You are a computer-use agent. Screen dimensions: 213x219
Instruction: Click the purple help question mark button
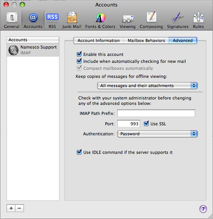[x=203, y=209]
